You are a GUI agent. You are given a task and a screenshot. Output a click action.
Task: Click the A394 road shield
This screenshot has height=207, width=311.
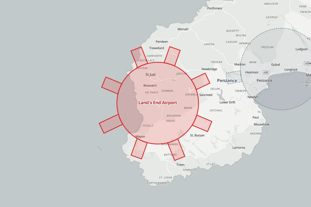[x=308, y=63]
